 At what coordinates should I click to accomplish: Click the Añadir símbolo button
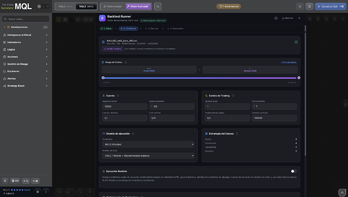pos(112,49)
